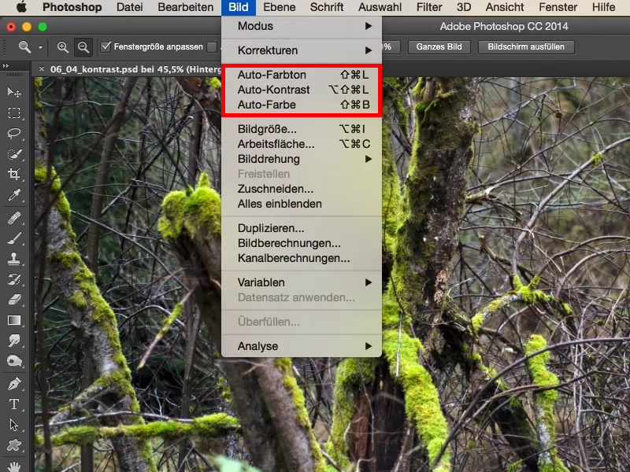
Task: Select the History Brush tool
Action: (x=14, y=279)
